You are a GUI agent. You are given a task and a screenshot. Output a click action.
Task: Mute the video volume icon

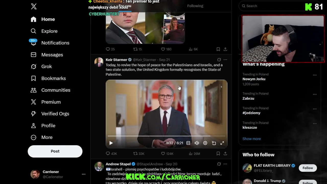pyautogui.click(x=197, y=143)
